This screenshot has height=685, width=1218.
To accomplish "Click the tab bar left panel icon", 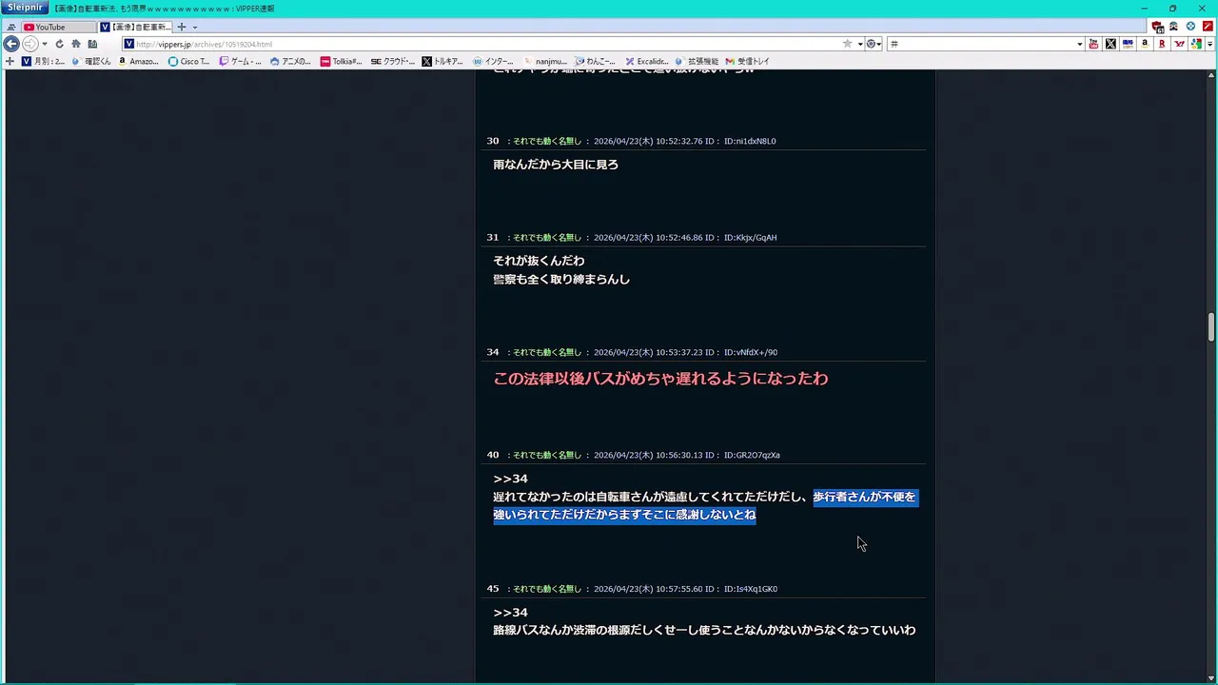I will click(x=11, y=27).
